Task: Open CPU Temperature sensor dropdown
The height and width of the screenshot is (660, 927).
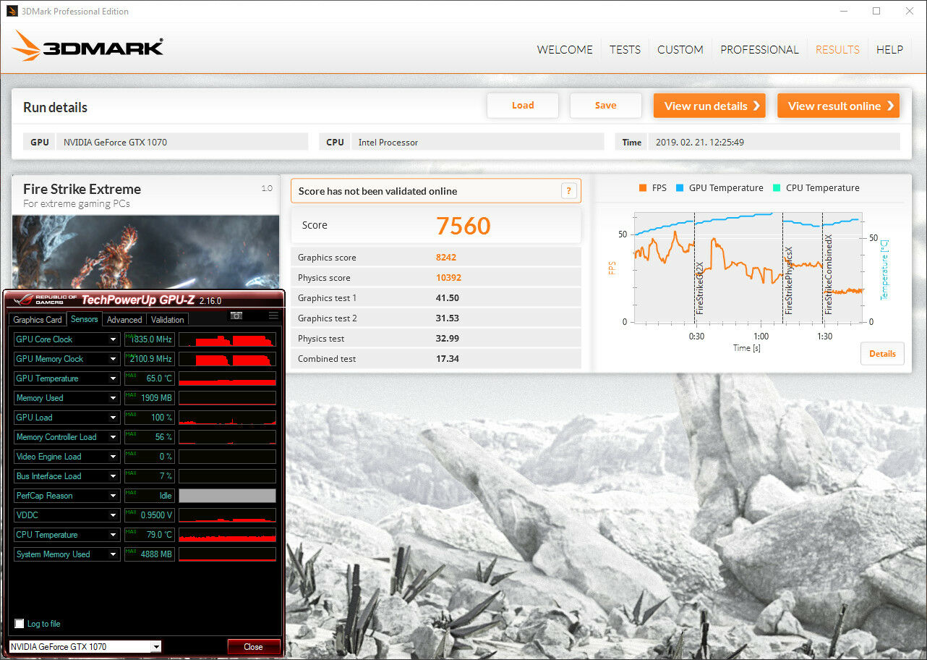Action: click(x=114, y=535)
